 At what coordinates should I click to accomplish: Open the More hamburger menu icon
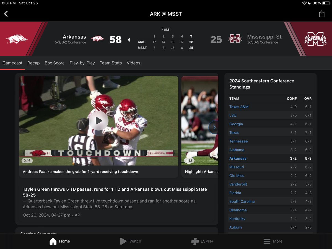pos(267,241)
